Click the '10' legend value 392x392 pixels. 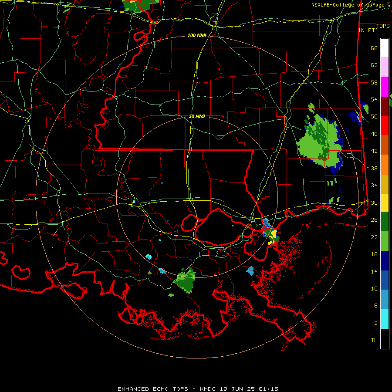(374, 289)
